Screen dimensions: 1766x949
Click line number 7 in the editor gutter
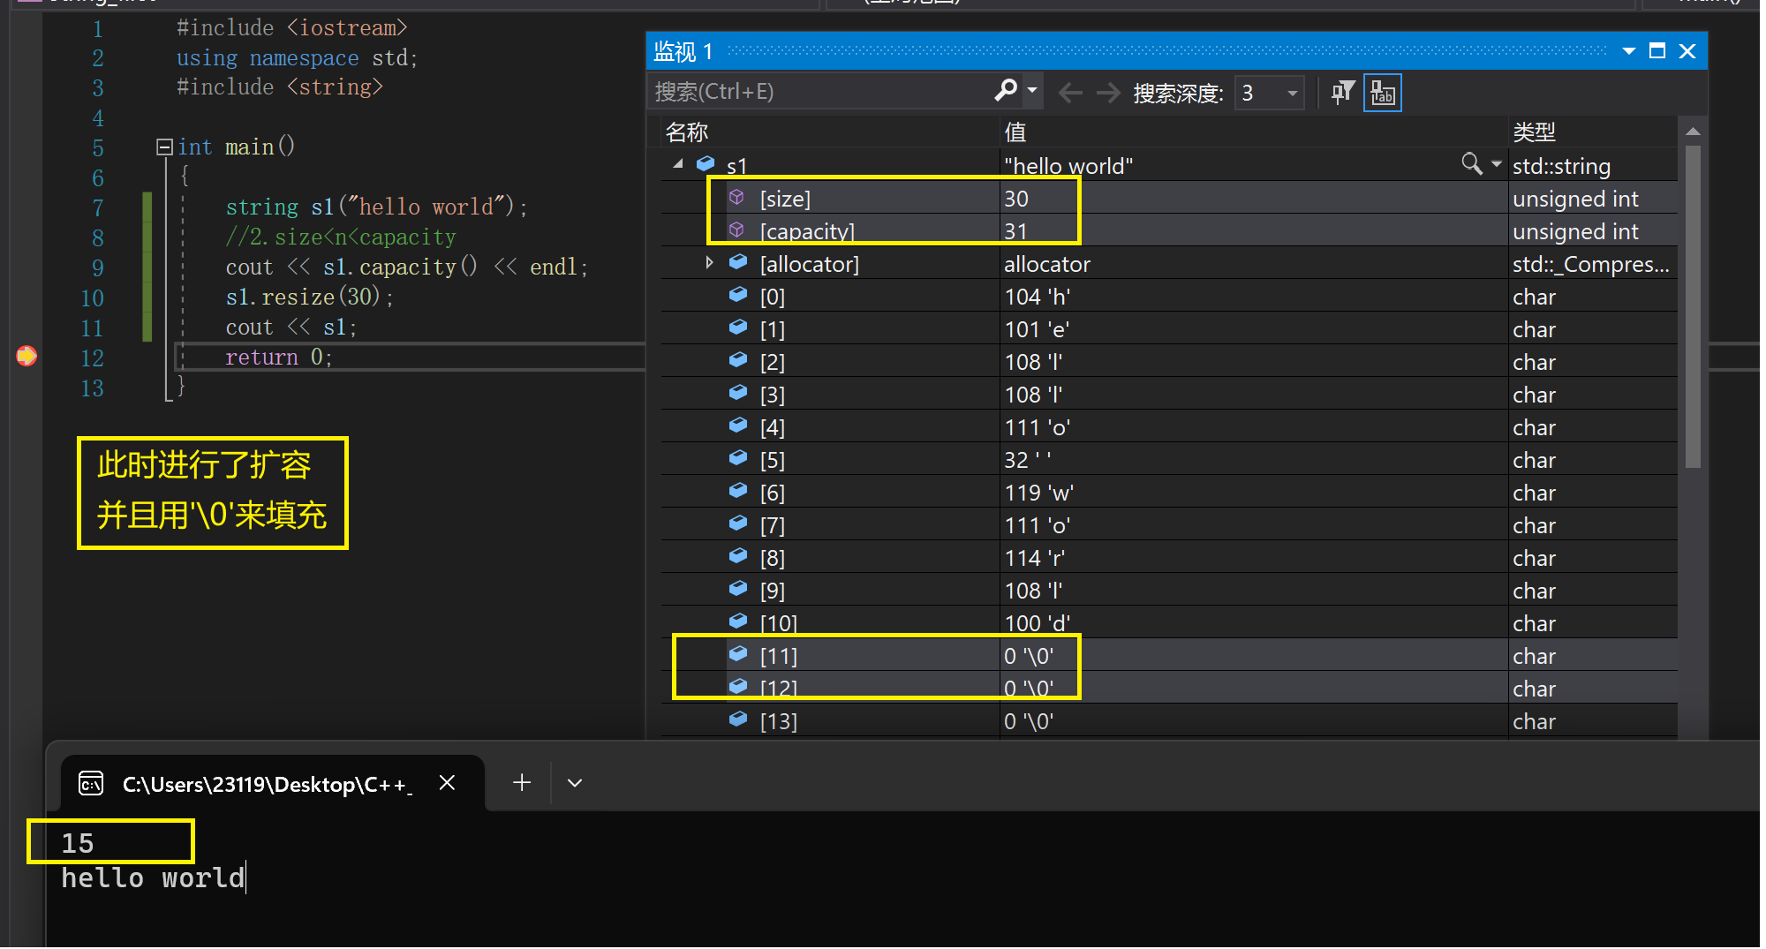(x=98, y=208)
